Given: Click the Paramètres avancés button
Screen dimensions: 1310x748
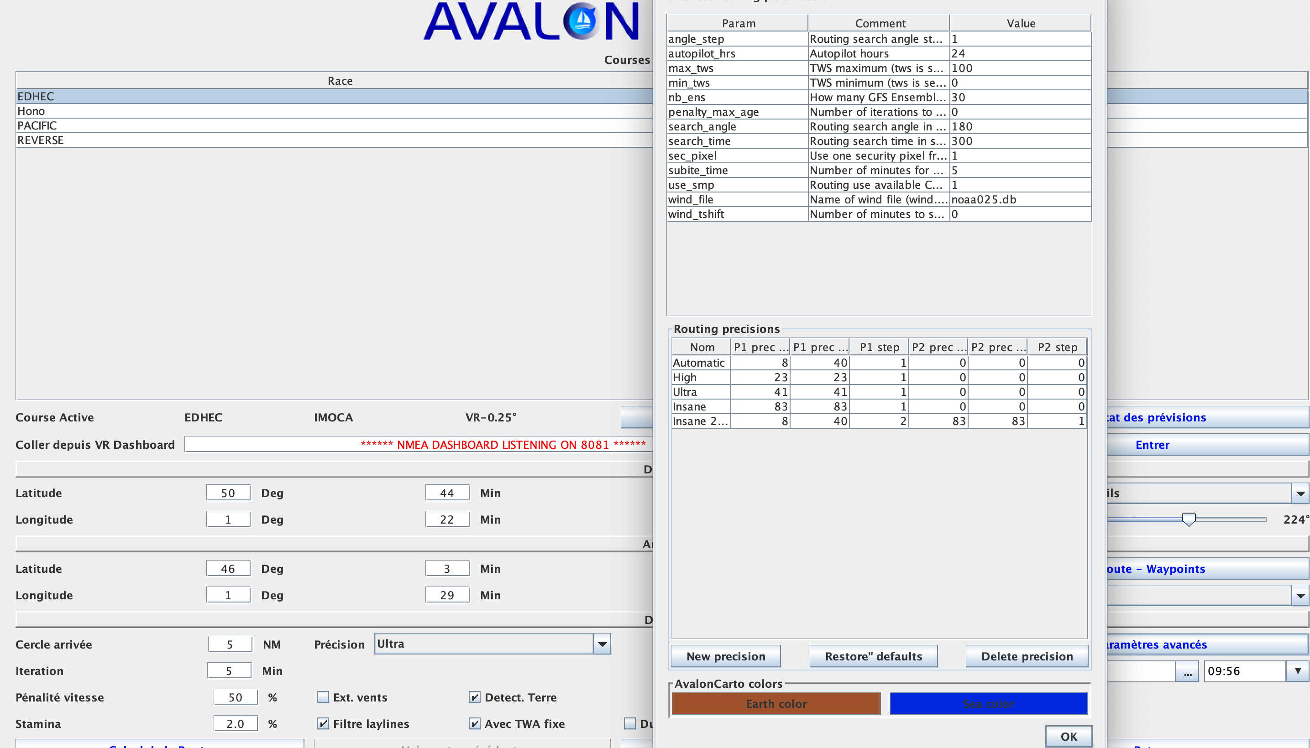Looking at the screenshot, I should click(1207, 644).
